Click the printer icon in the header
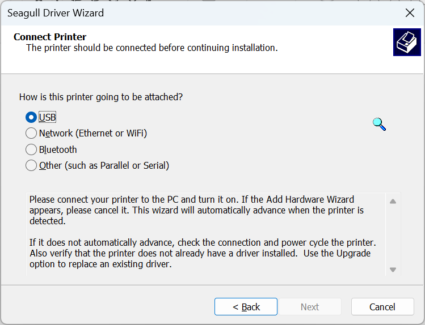 point(407,42)
